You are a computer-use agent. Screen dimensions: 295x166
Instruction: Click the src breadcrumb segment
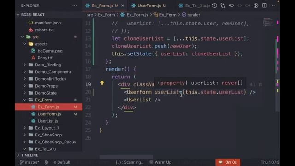90,15
